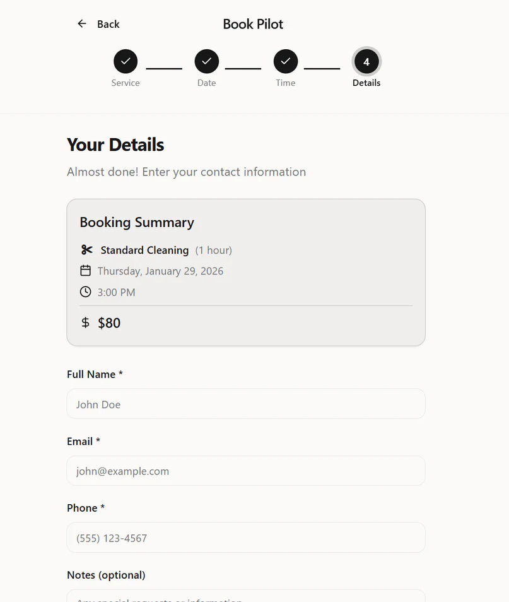This screenshot has height=602, width=509.
Task: Click the Notes optional text area
Action: tap(246, 598)
